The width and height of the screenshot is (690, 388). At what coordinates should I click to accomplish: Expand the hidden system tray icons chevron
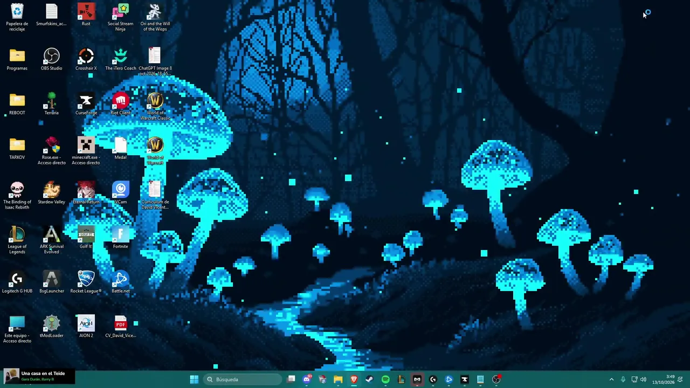click(x=611, y=379)
